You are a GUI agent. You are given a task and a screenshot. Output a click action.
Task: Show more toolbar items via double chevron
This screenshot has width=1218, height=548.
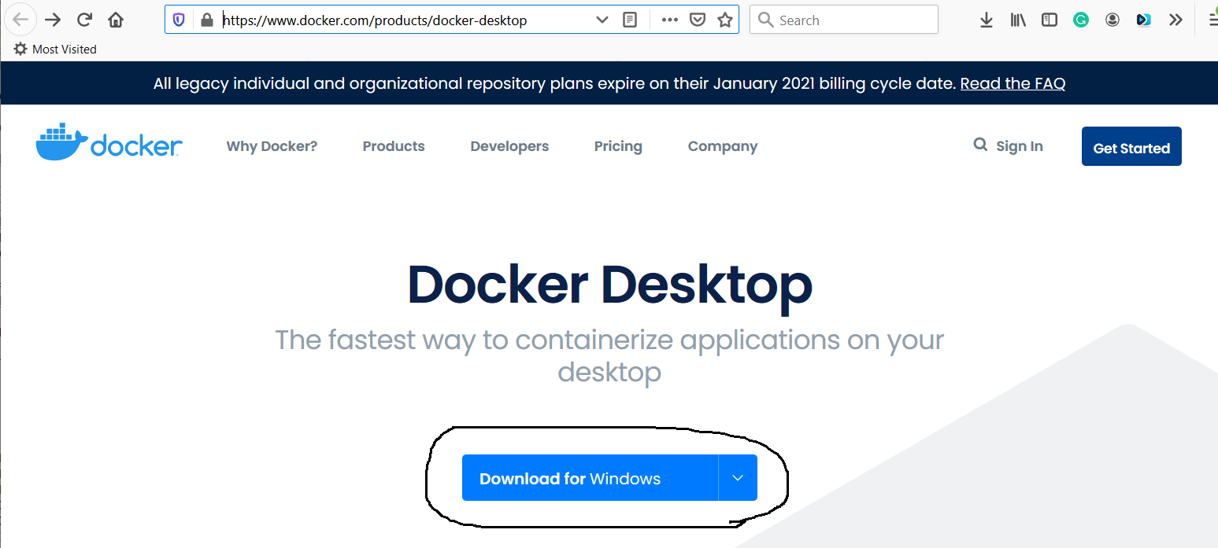pyautogui.click(x=1175, y=20)
